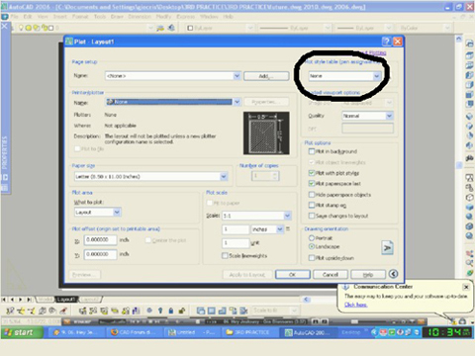Click the Click here link in Communication Center
475x356 pixels.
tap(355, 305)
